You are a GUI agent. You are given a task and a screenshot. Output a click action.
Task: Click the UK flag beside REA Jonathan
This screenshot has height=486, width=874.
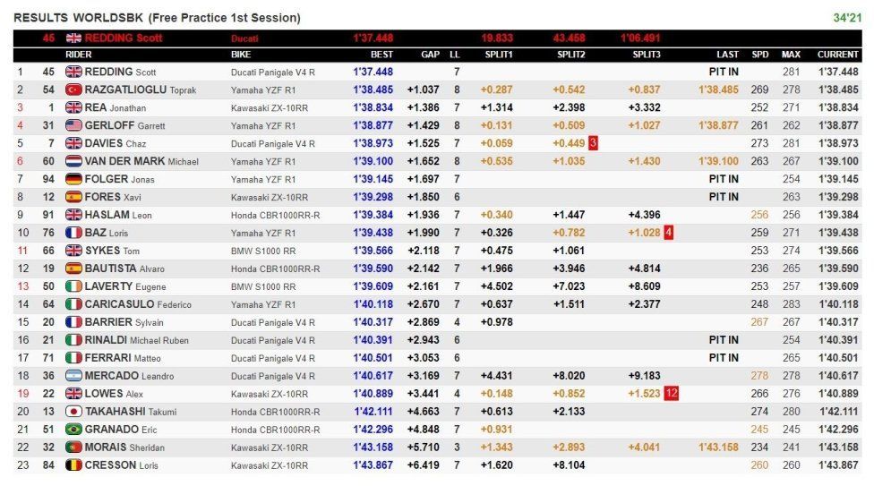[73, 107]
